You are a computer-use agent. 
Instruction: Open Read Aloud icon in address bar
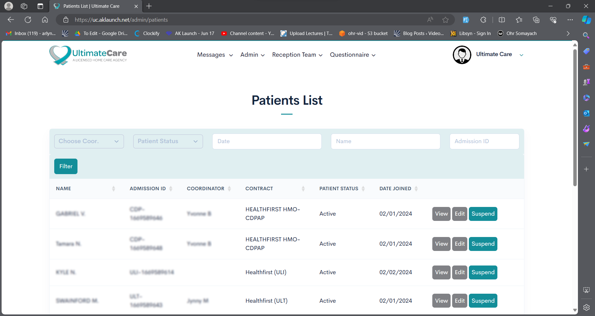(430, 20)
